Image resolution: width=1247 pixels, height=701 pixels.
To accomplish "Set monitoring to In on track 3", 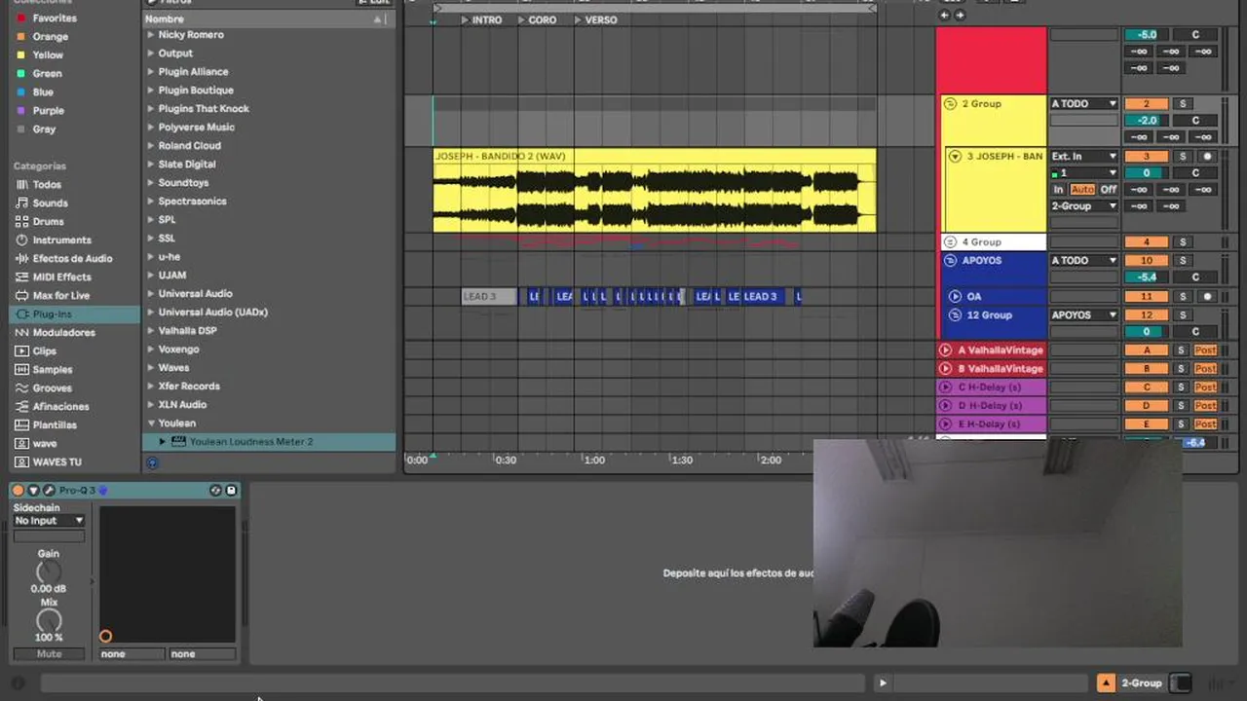I will tap(1058, 190).
